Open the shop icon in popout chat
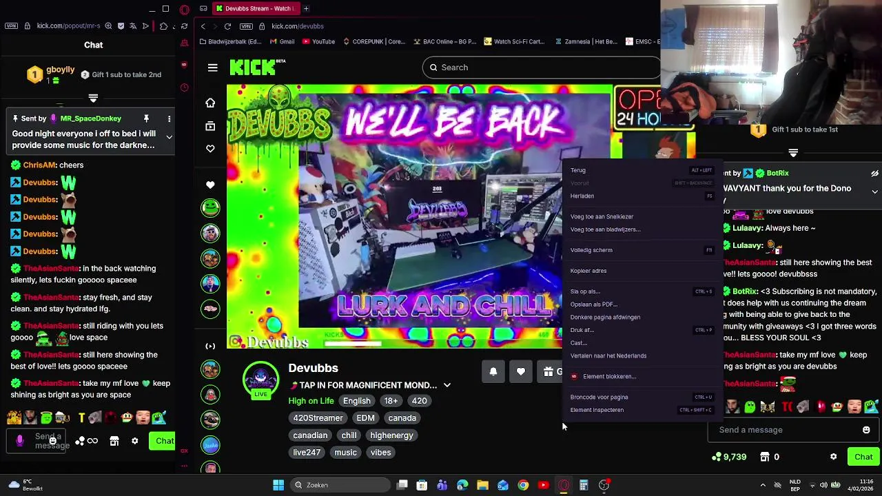The height and width of the screenshot is (496, 882). pos(114,441)
